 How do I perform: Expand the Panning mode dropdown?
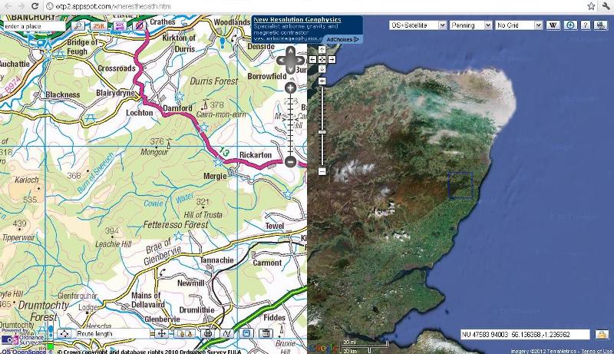[x=470, y=25]
